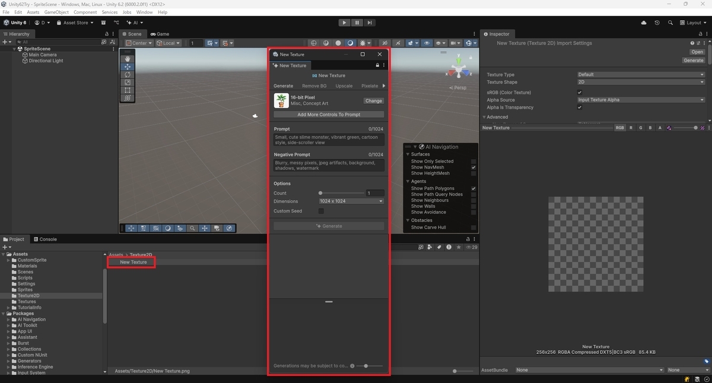Select the Rotate tool

(x=127, y=75)
